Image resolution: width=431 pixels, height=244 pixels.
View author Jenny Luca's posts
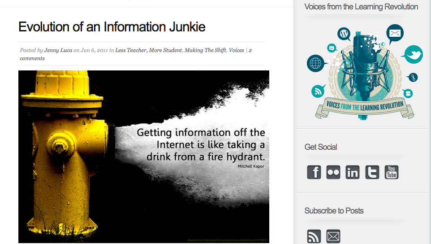(58, 50)
